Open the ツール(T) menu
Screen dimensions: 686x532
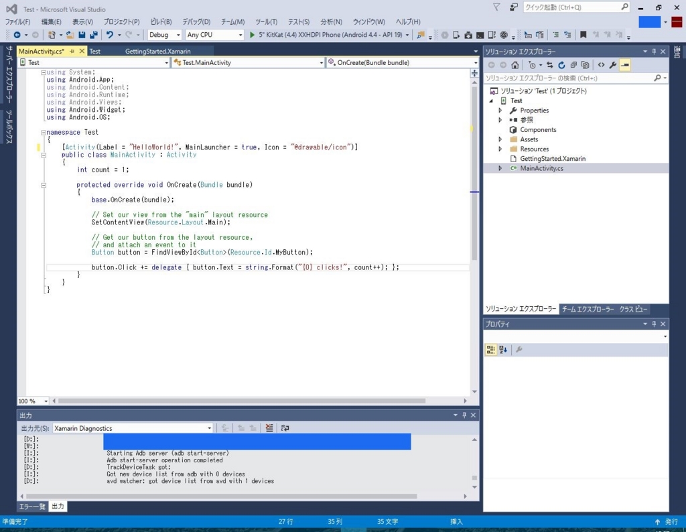(x=266, y=21)
